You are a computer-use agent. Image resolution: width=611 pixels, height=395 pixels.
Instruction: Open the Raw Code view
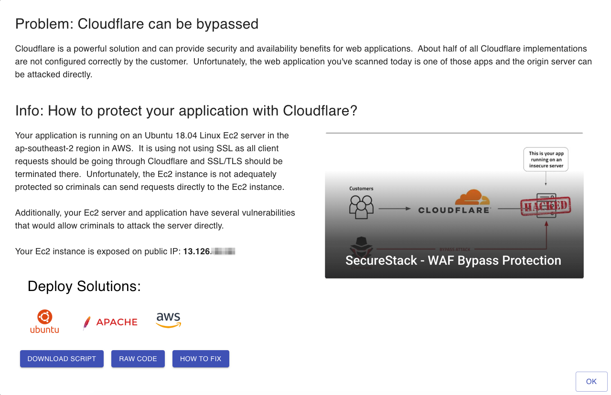pos(138,359)
